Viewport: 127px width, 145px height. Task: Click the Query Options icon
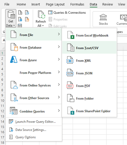tap(11, 137)
